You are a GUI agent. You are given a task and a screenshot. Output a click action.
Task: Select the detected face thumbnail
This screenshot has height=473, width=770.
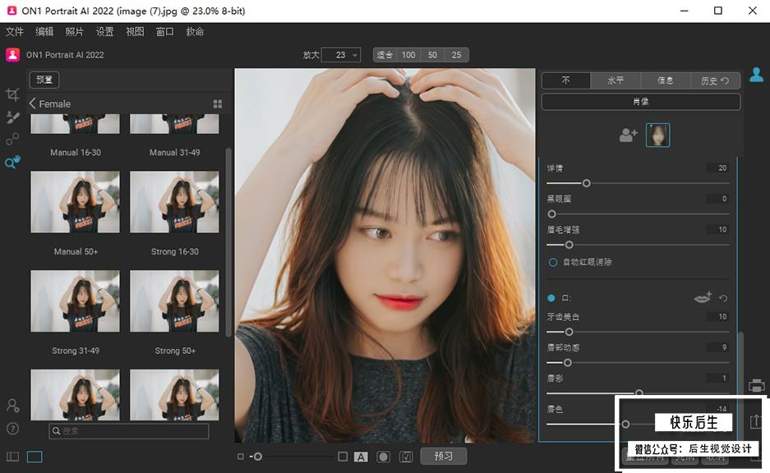[657, 135]
